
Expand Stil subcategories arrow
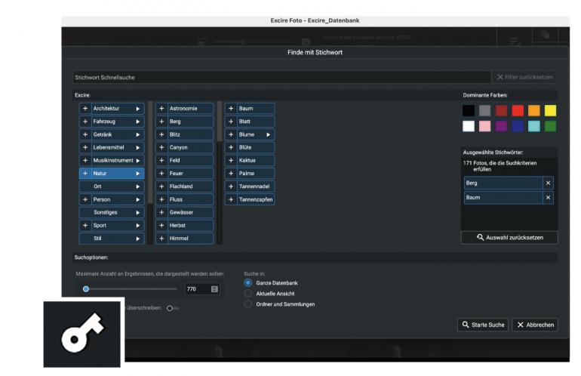click(x=138, y=239)
